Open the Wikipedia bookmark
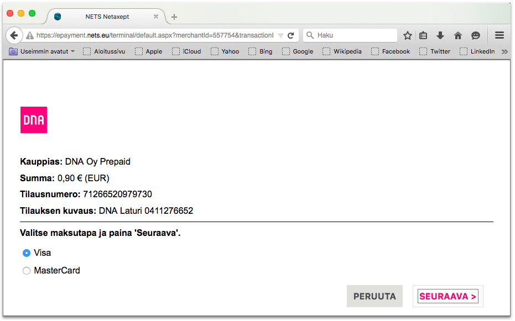 click(342, 51)
